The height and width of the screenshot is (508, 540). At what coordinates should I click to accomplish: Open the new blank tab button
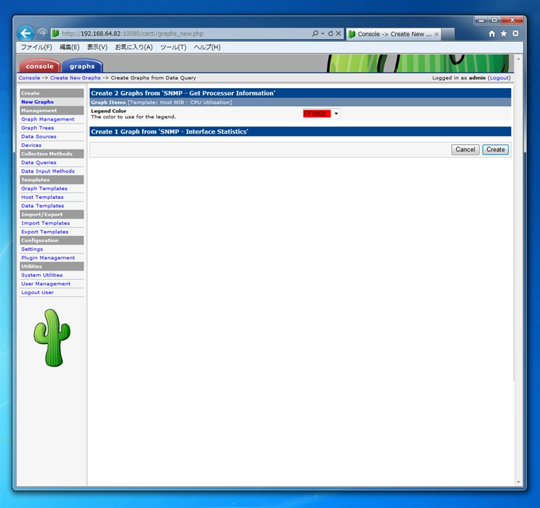[448, 34]
